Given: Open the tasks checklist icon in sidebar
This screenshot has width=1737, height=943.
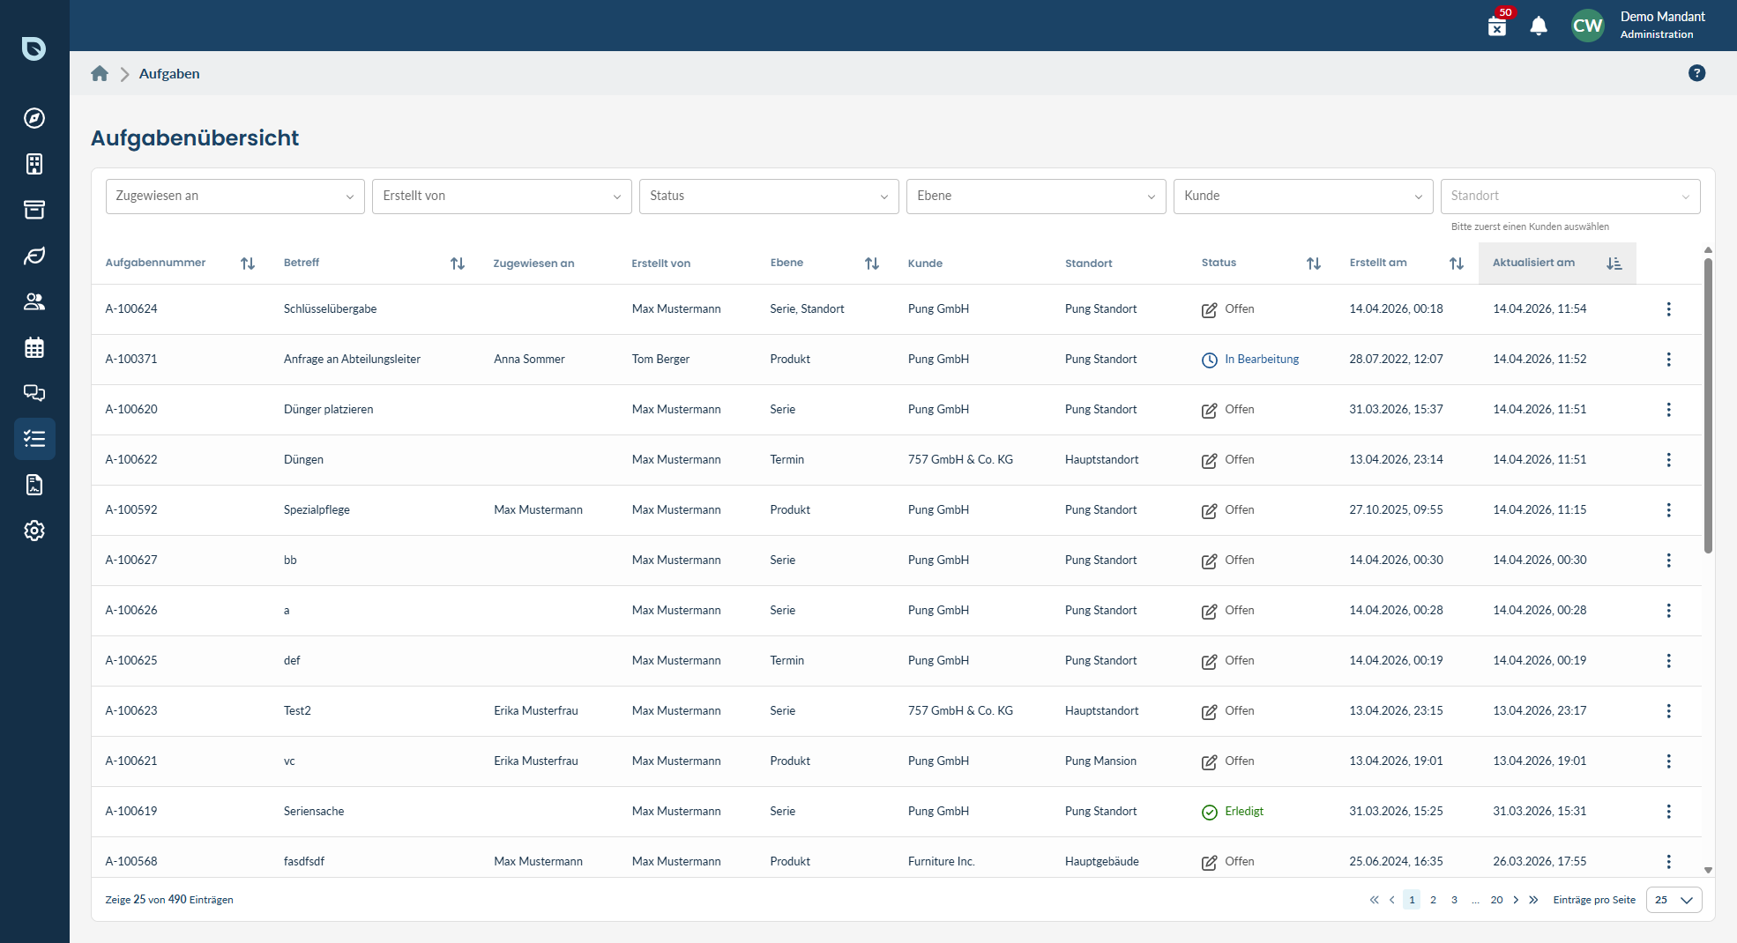Looking at the screenshot, I should click(x=34, y=439).
